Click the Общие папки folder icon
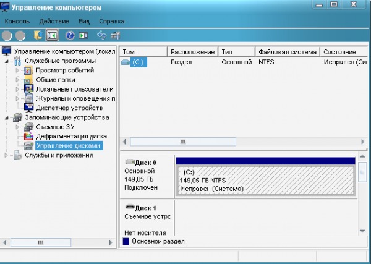 click(x=28, y=80)
